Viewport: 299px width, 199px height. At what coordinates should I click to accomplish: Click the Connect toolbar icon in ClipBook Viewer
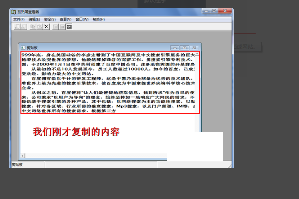pyautogui.click(x=17, y=27)
